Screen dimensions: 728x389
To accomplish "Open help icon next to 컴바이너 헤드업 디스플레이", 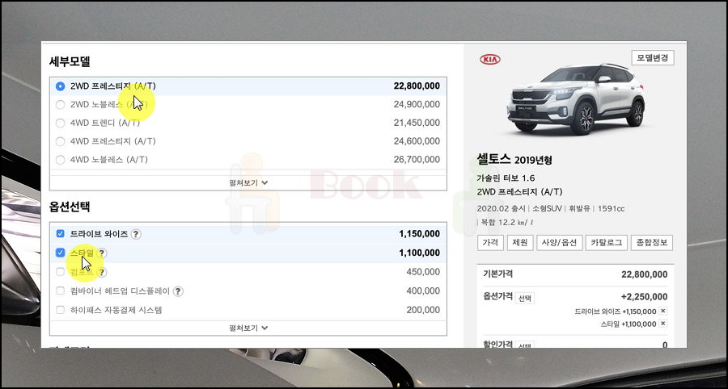I will pyautogui.click(x=178, y=291).
